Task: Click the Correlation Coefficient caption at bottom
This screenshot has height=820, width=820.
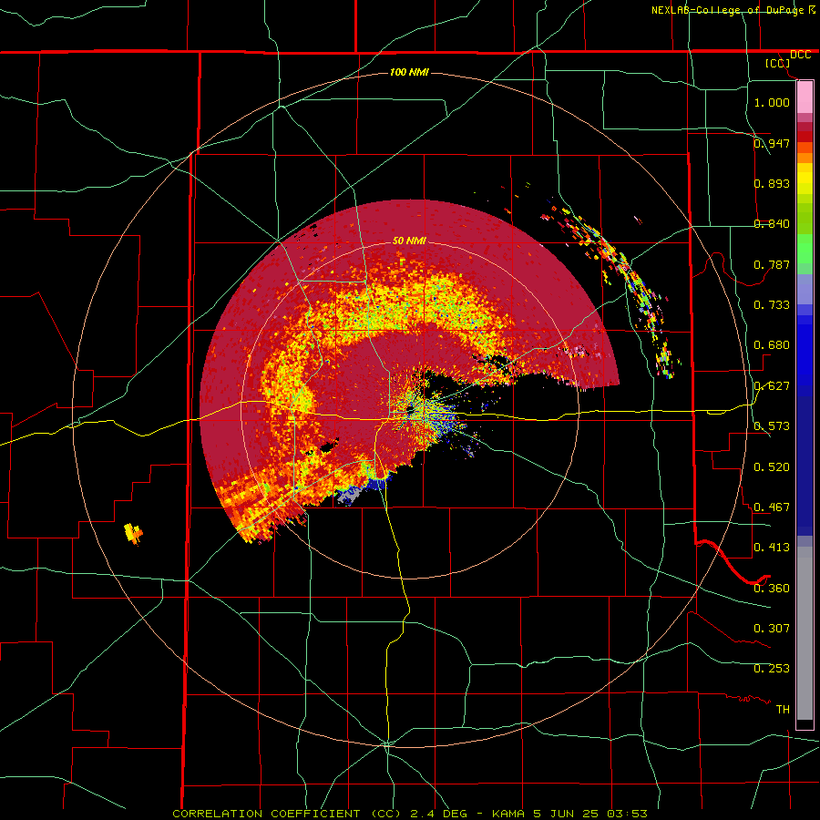Action: pos(410,814)
